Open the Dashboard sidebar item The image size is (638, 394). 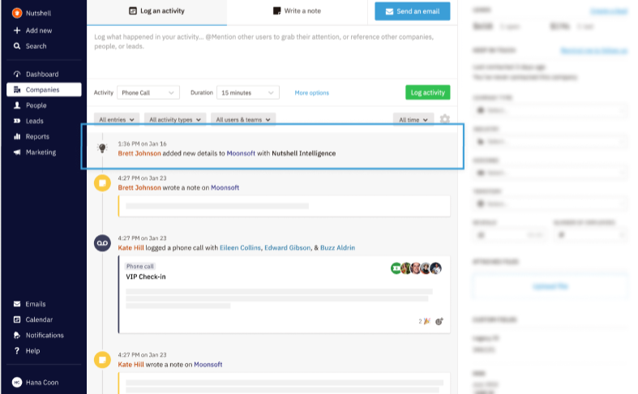(44, 74)
